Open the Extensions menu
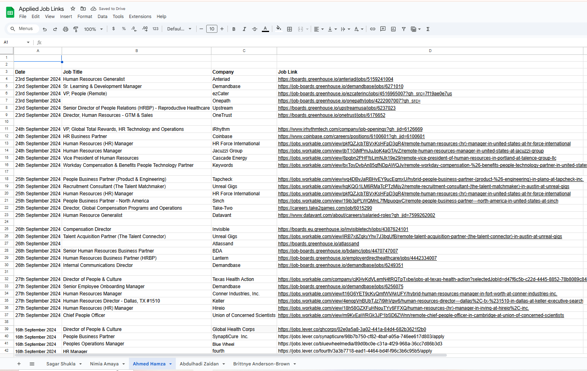Viewport: 587px width, 371px height. 140,16
